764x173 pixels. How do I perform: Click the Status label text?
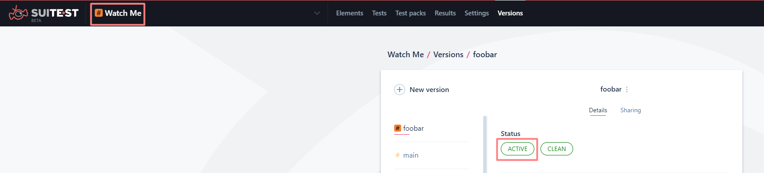click(x=511, y=133)
